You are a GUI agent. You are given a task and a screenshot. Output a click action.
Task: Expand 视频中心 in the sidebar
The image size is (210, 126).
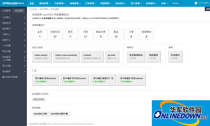pos(13,40)
